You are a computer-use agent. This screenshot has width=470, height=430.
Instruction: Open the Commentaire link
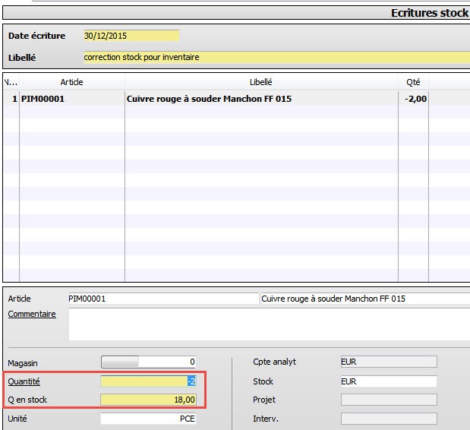coord(32,314)
